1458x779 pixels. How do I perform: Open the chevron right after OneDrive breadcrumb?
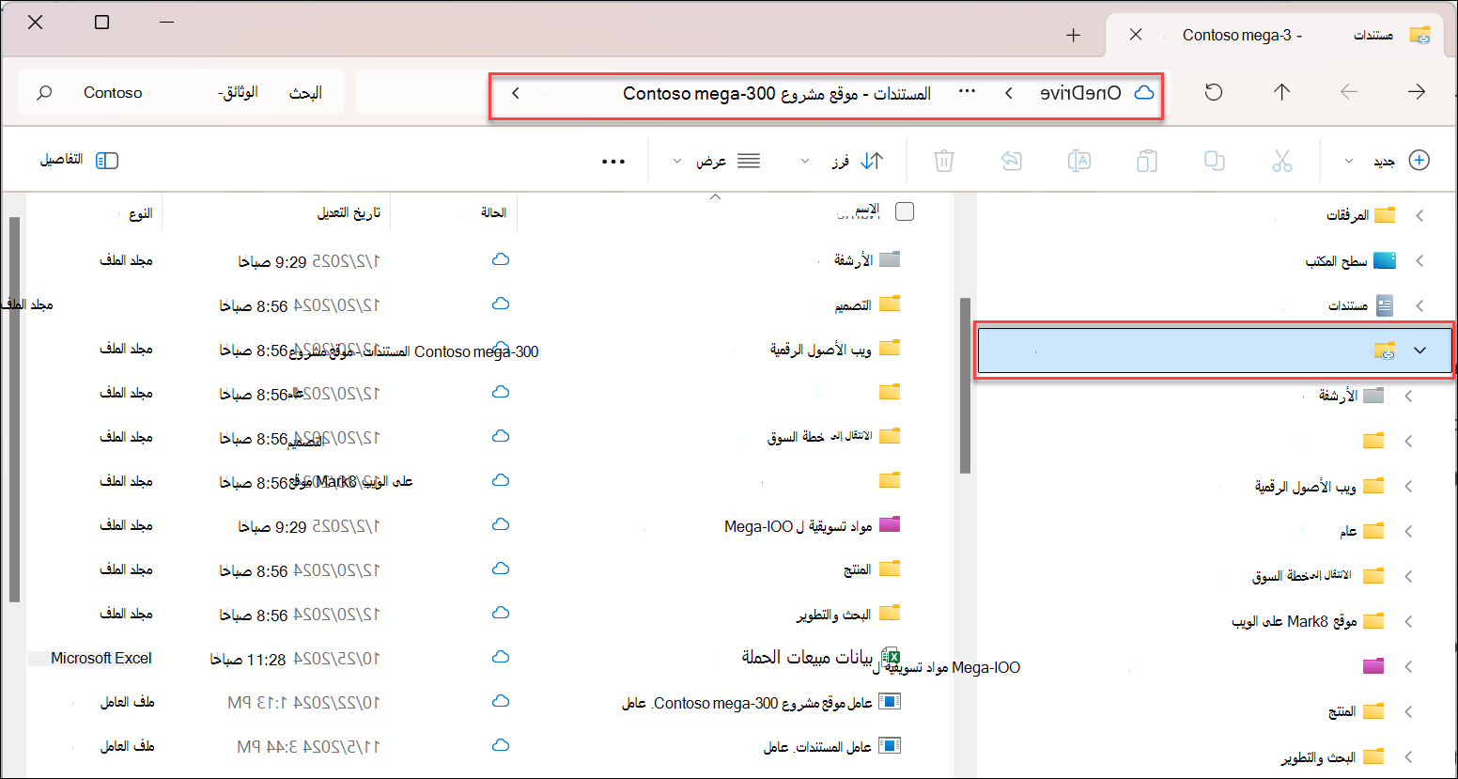pos(1009,92)
